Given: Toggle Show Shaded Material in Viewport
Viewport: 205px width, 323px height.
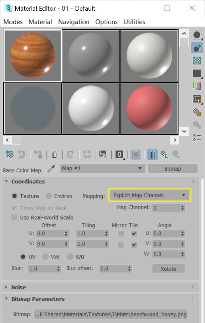Looking at the screenshot, I should 136,155.
